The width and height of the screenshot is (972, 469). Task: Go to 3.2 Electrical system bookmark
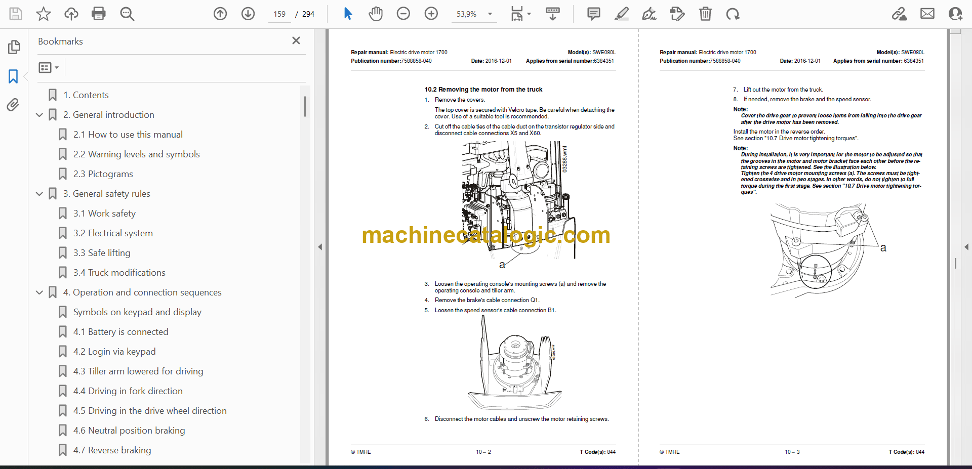[x=113, y=233]
